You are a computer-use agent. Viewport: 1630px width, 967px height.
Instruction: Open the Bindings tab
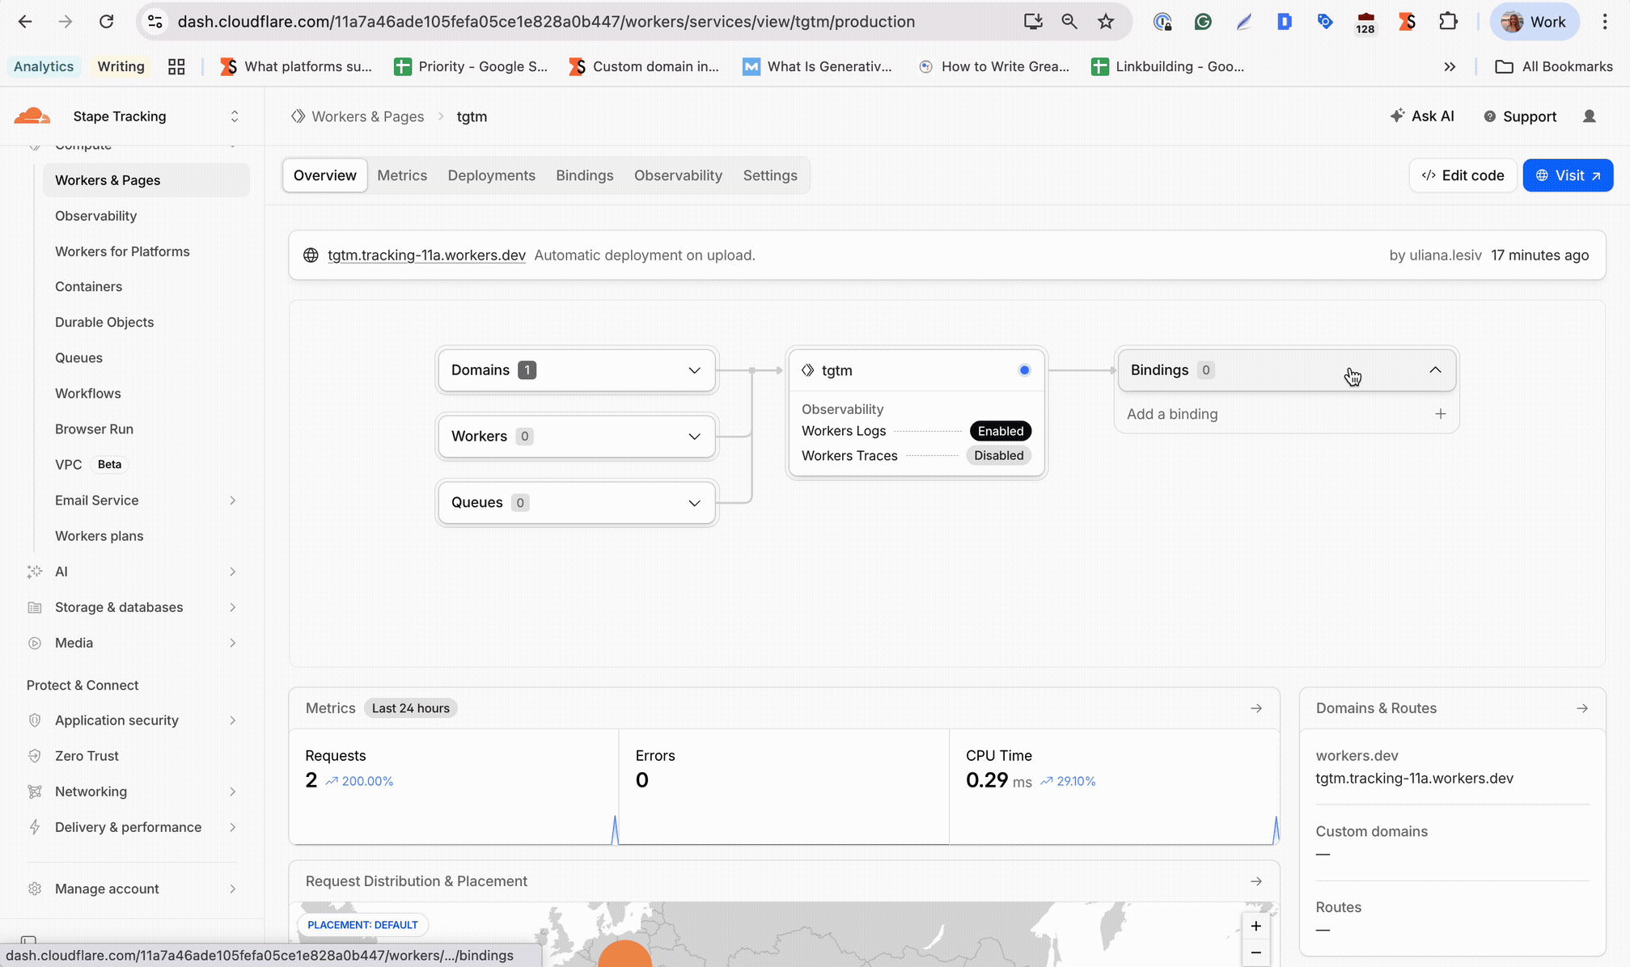(585, 175)
